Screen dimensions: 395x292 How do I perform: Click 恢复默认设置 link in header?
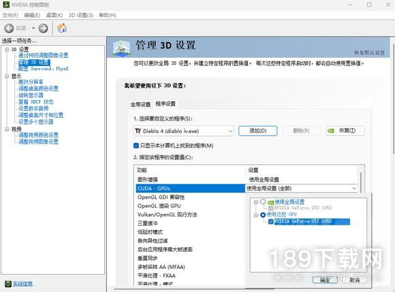pos(370,52)
